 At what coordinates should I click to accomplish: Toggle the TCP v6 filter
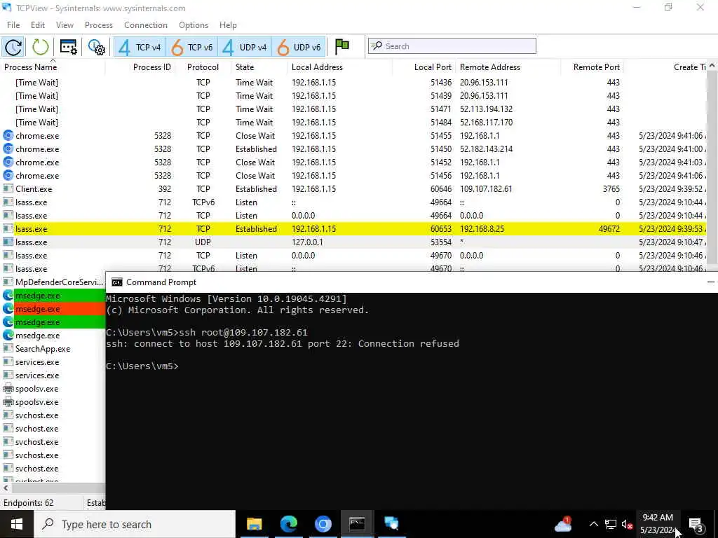coord(192,47)
